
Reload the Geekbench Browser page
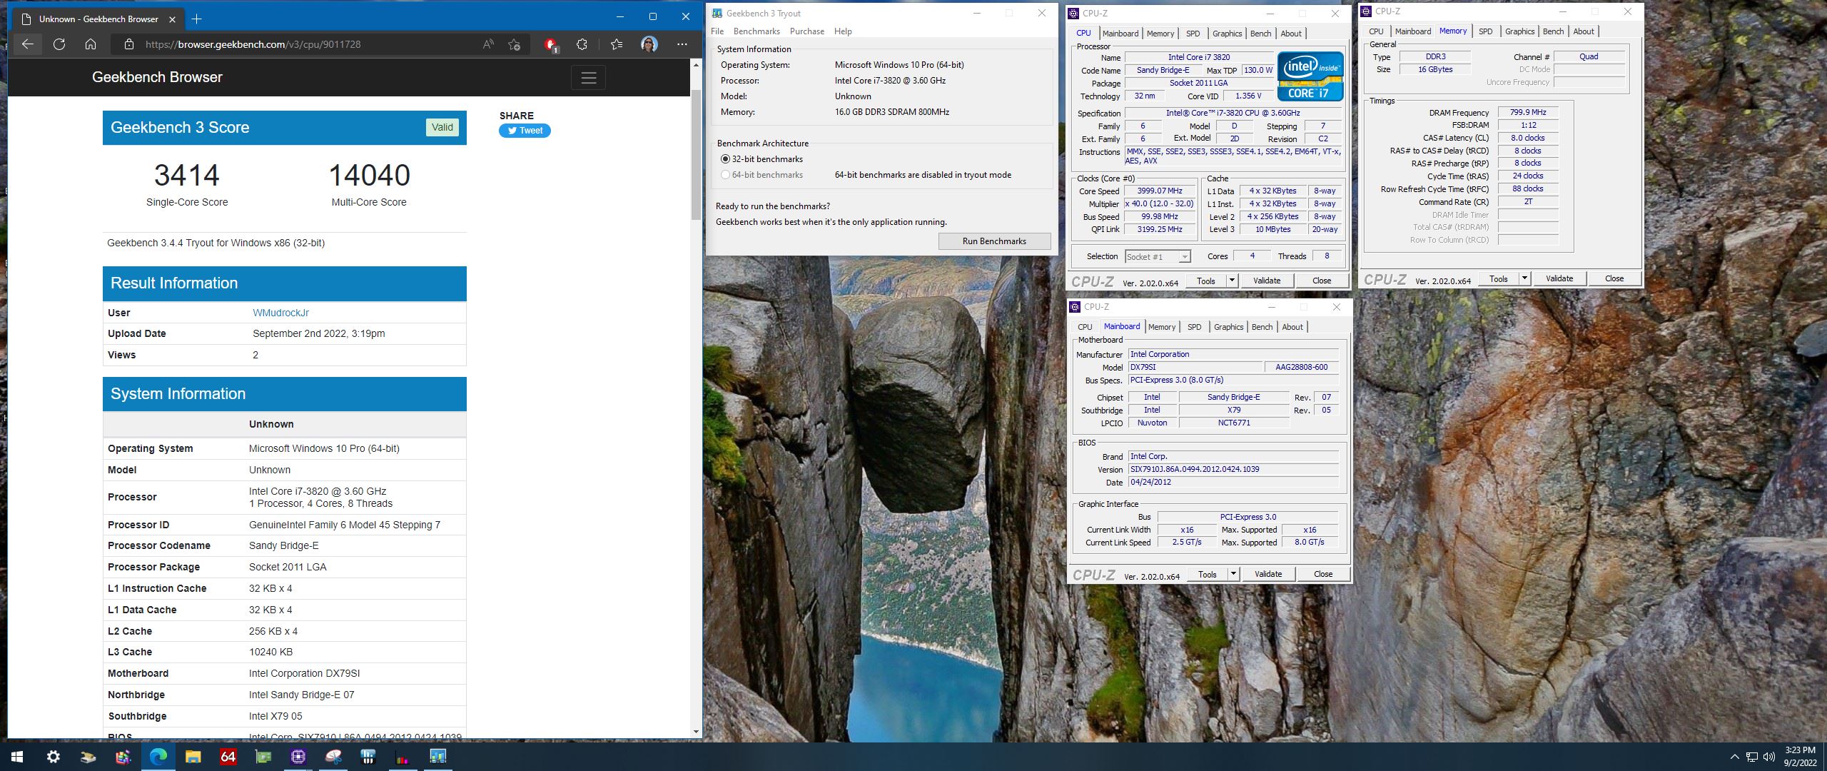59,44
